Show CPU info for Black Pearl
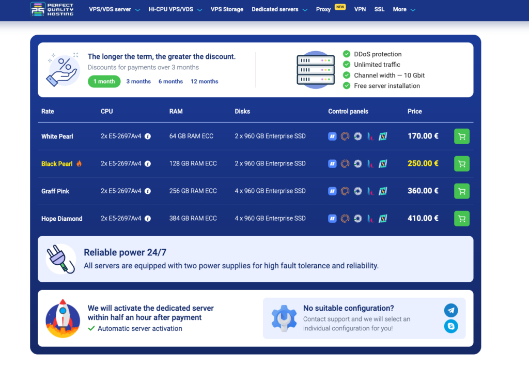The height and width of the screenshot is (366, 529). pos(148,164)
